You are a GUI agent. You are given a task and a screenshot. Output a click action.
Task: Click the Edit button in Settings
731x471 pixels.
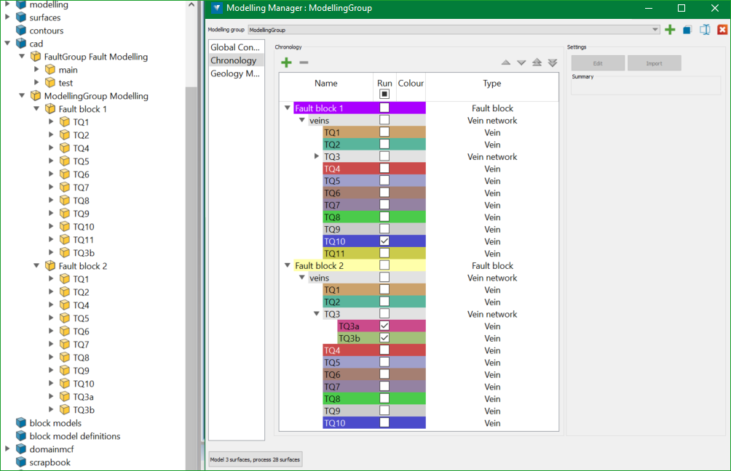point(597,63)
